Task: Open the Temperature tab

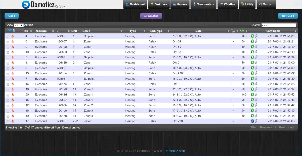Action: [203, 4]
